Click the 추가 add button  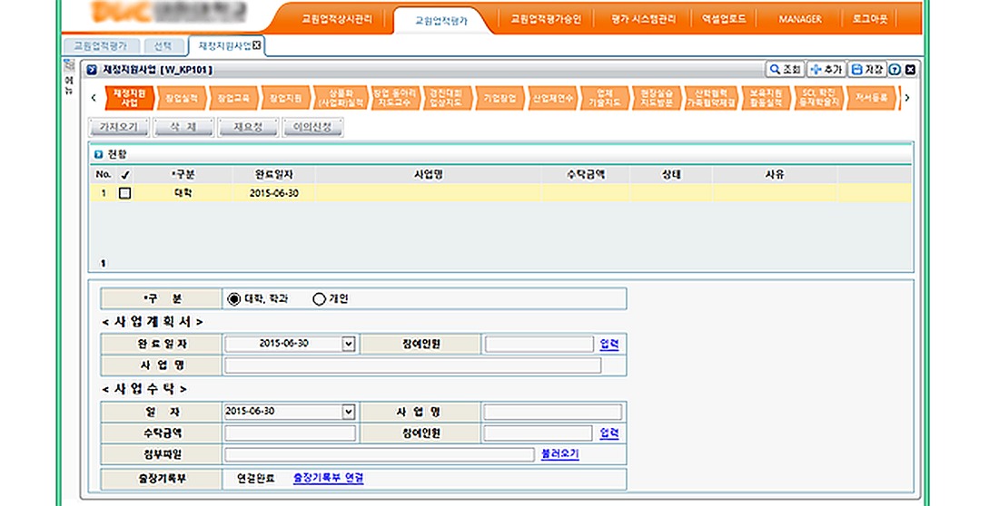826,70
